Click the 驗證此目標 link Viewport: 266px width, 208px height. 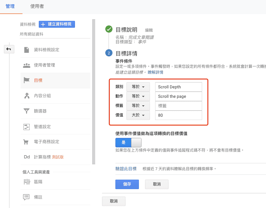coord(126,169)
